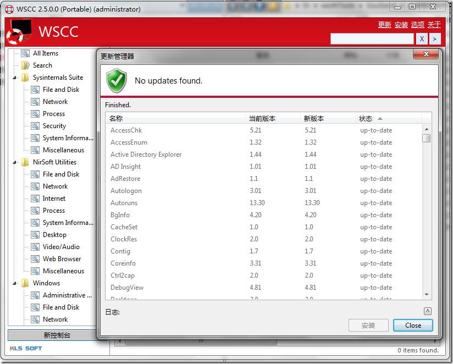Click the NirSoft Utilities folder icon
This screenshot has height=364, width=453.
(25, 162)
